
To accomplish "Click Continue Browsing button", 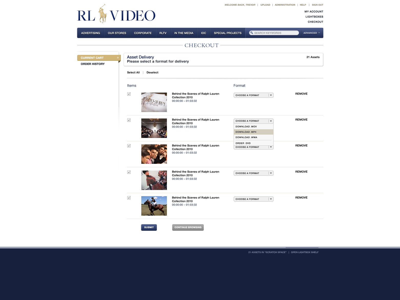I will pos(188,227).
